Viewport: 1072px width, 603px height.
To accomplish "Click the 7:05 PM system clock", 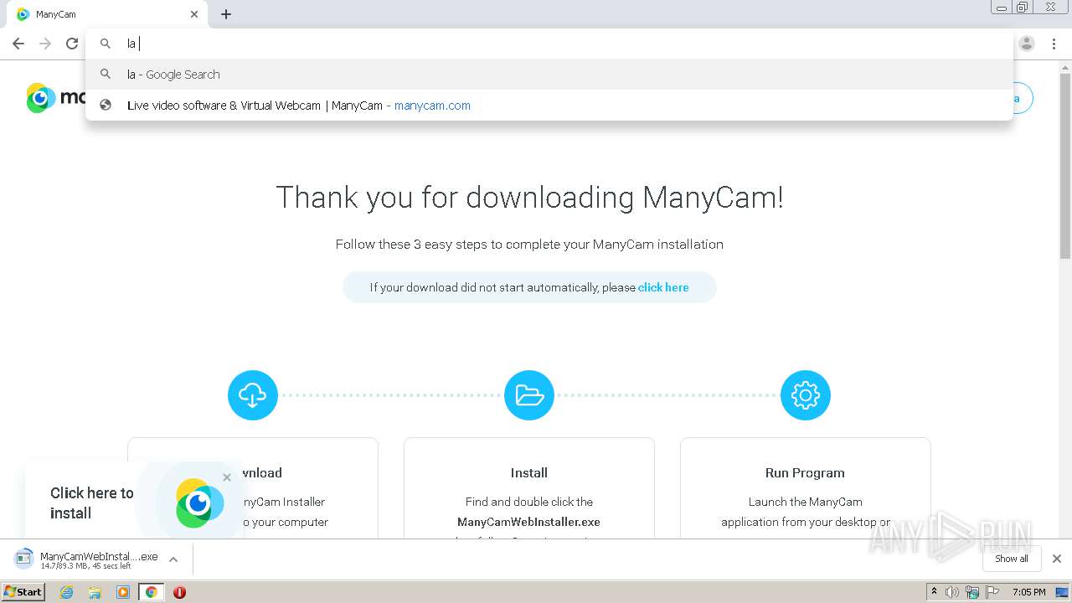I will (1028, 592).
